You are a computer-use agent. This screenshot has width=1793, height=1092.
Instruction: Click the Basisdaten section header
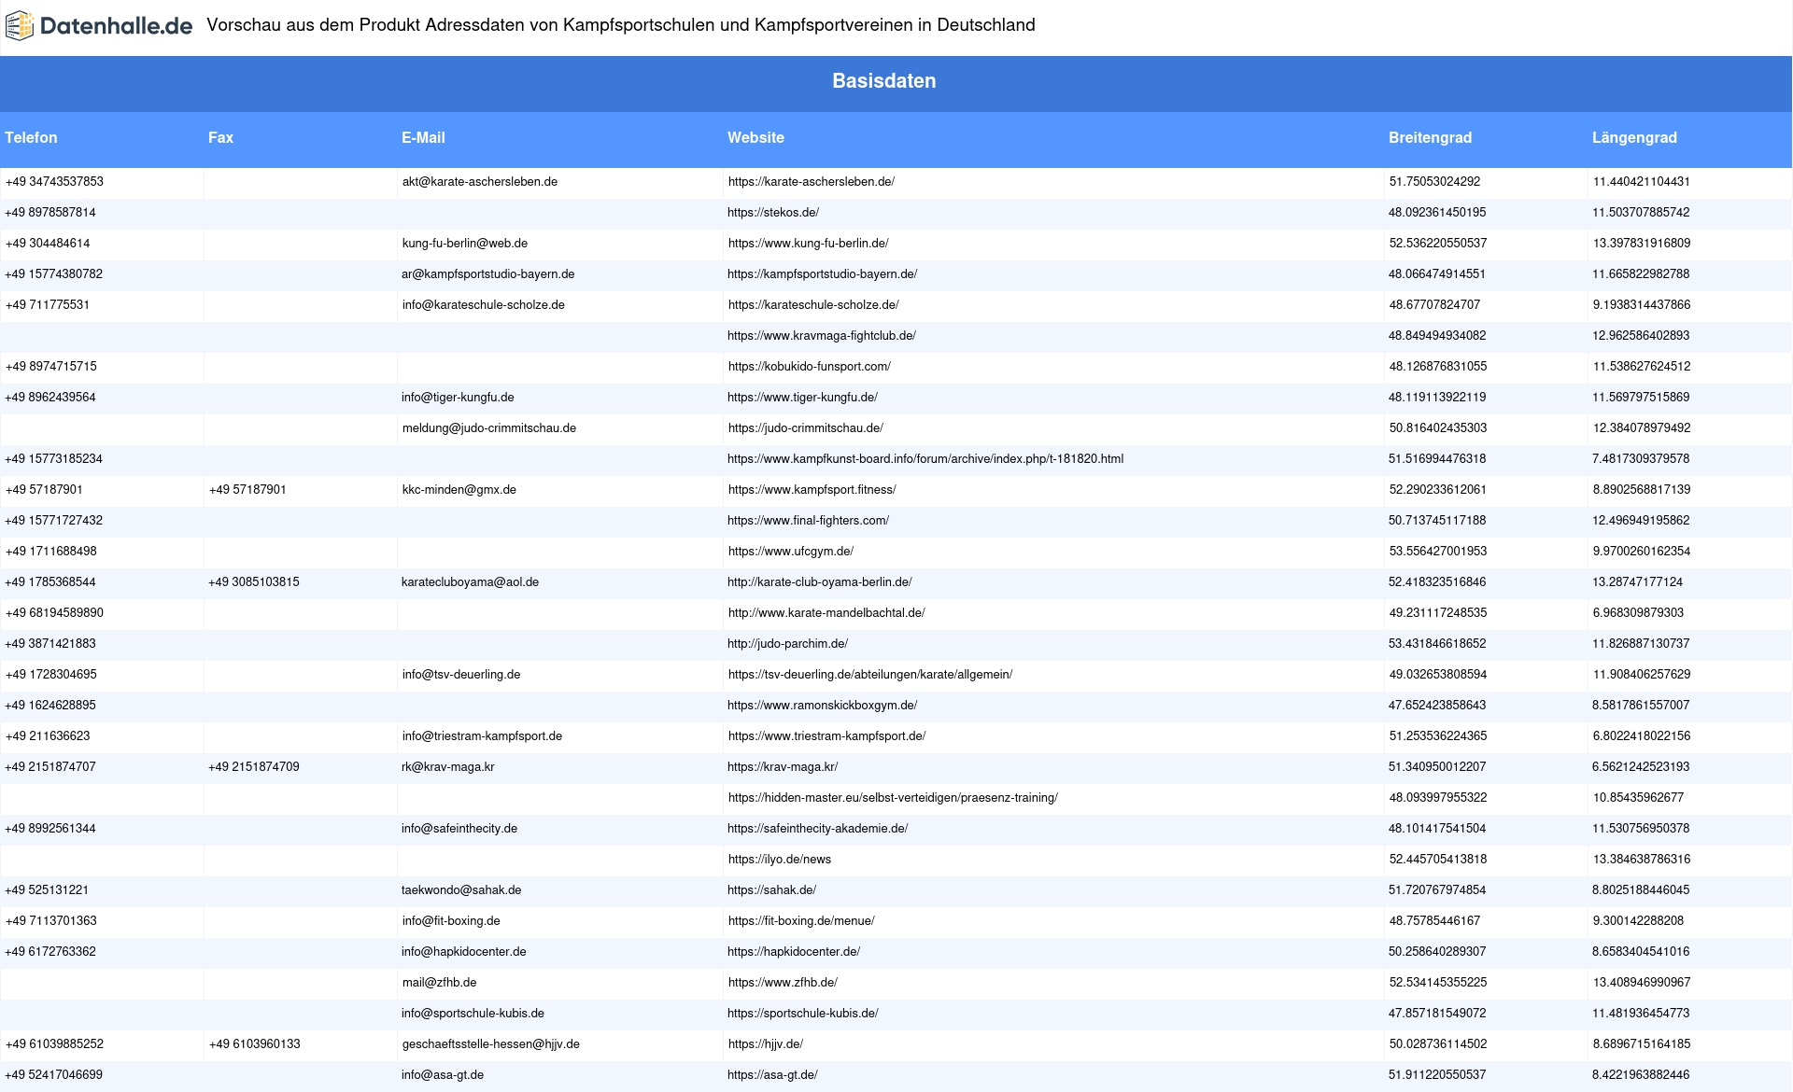(884, 81)
